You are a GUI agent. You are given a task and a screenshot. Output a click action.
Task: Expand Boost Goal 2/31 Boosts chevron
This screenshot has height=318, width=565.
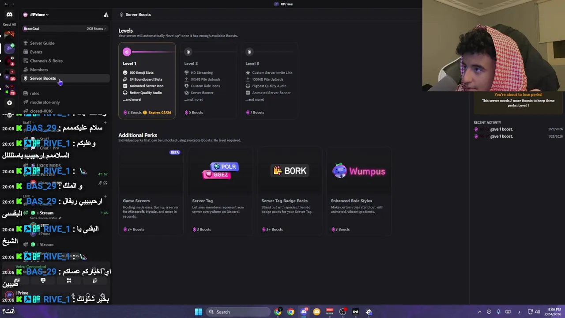pos(105,29)
